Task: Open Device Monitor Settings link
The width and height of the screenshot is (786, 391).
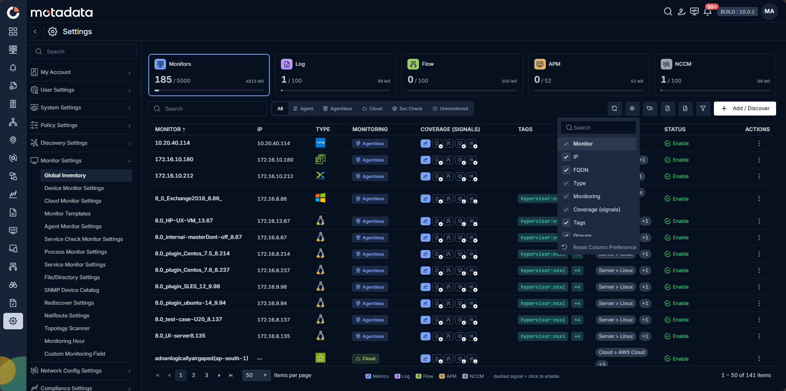Action: [74, 188]
